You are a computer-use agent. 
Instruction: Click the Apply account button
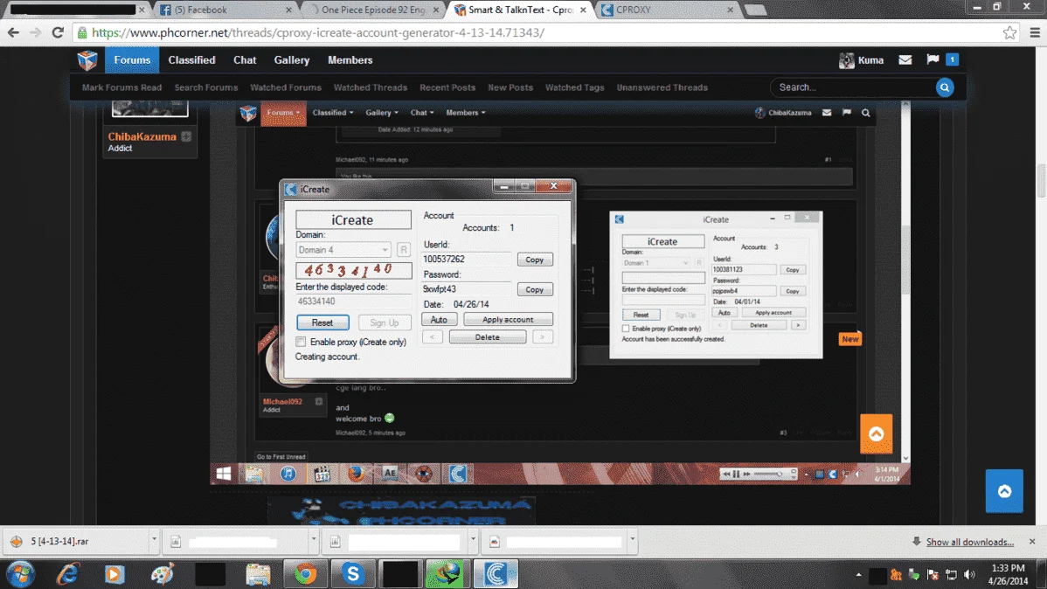[508, 319]
